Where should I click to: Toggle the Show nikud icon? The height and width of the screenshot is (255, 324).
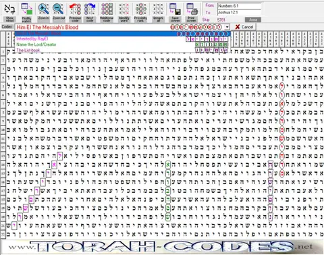pyautogui.click(x=9, y=12)
